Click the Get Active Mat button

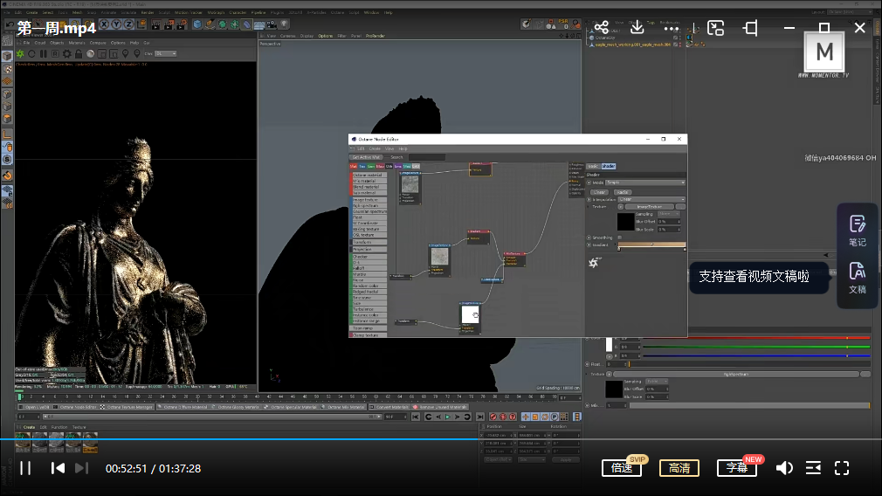[366, 157]
